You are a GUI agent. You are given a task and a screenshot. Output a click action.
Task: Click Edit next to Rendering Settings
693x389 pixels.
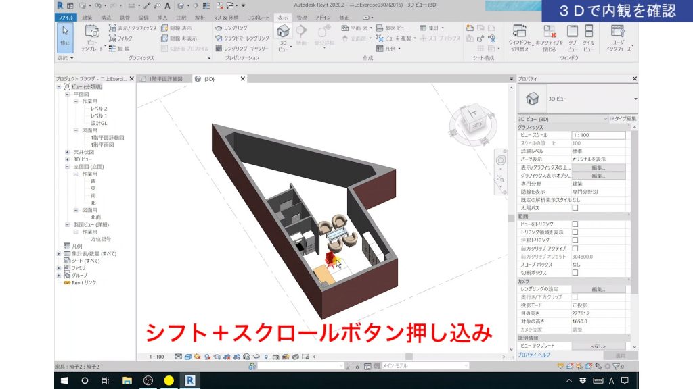[598, 289]
